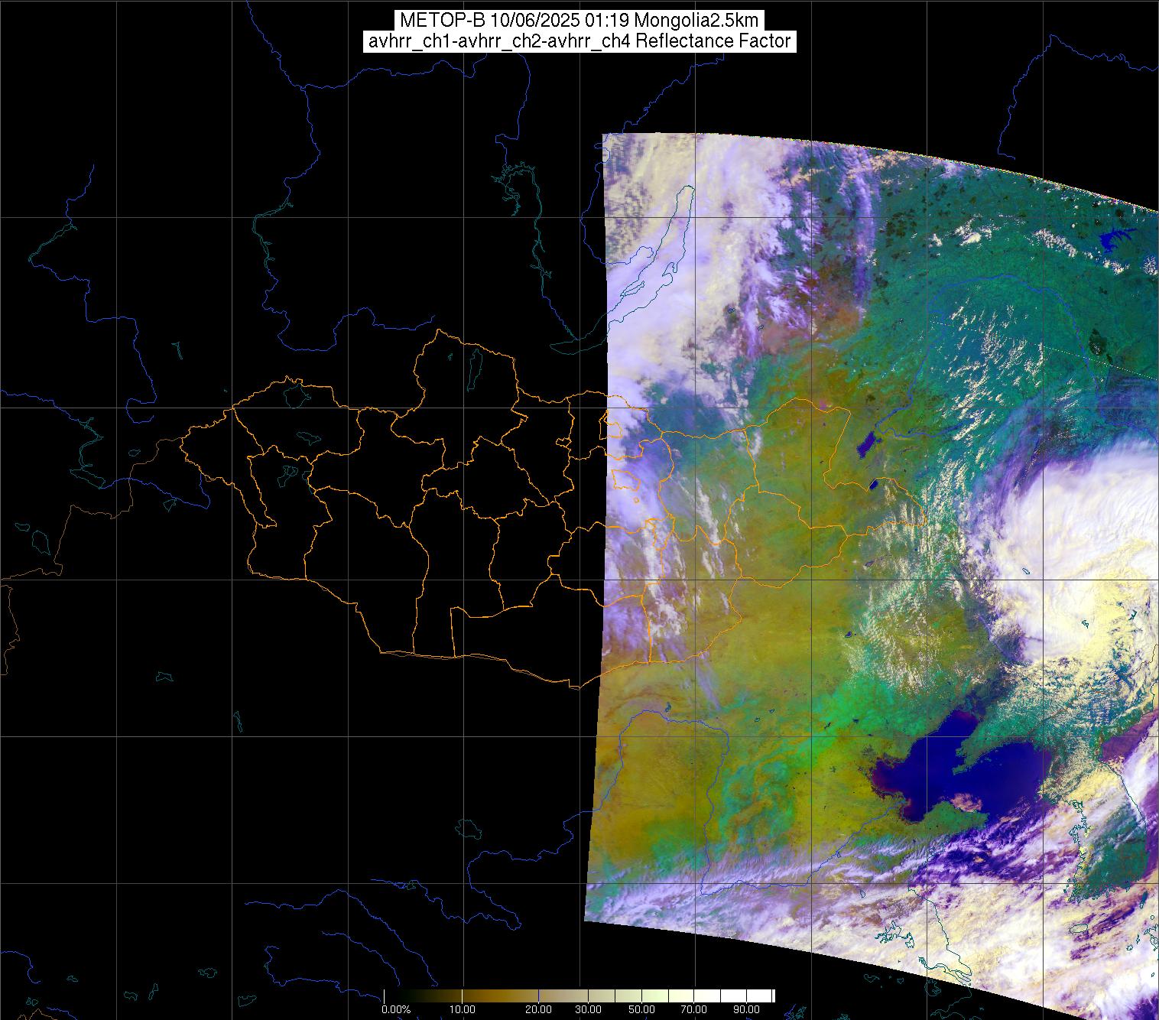Click the '20.00' colorbar label
The width and height of the screenshot is (1159, 1020).
539,1009
